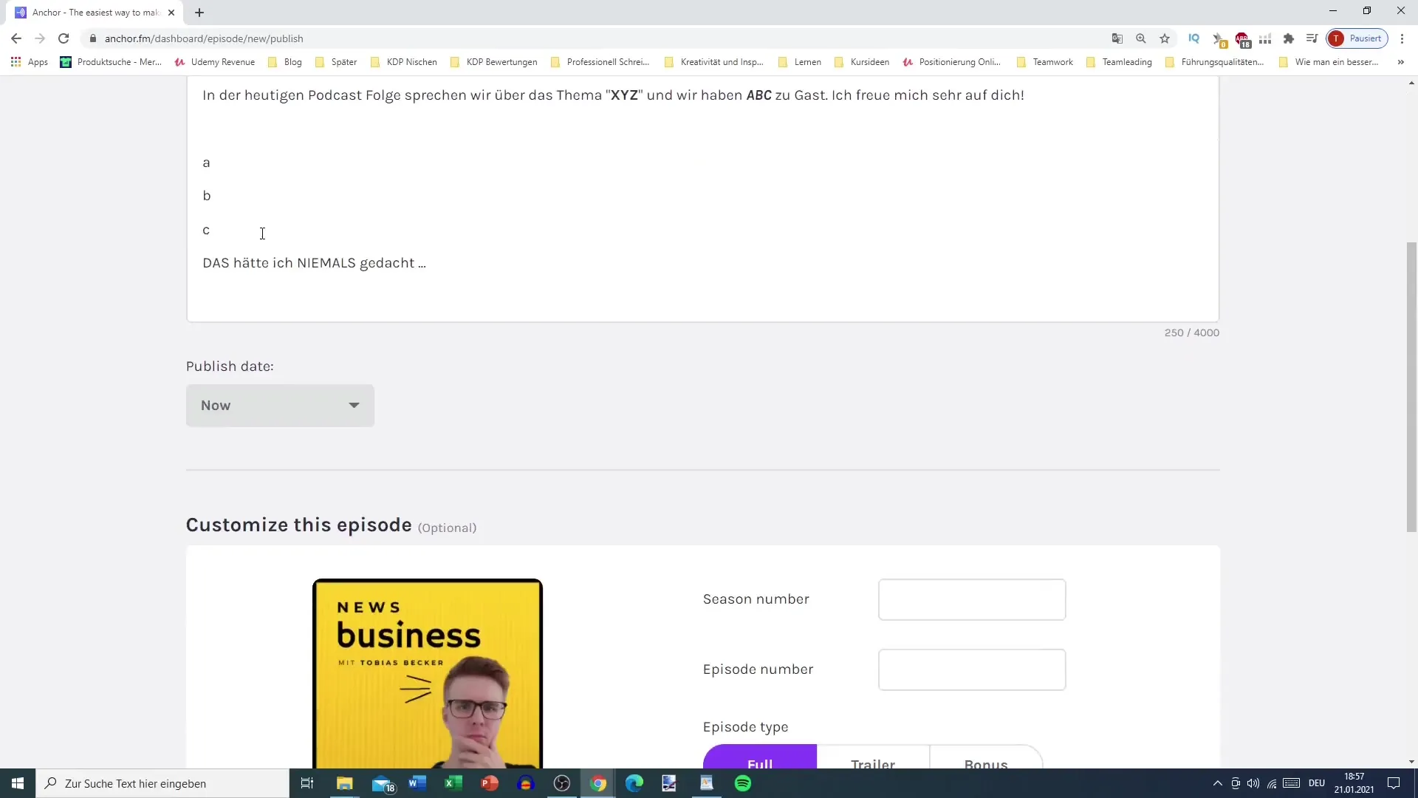This screenshot has width=1418, height=798.
Task: Click the translate page icon in address bar
Action: pyautogui.click(x=1117, y=38)
